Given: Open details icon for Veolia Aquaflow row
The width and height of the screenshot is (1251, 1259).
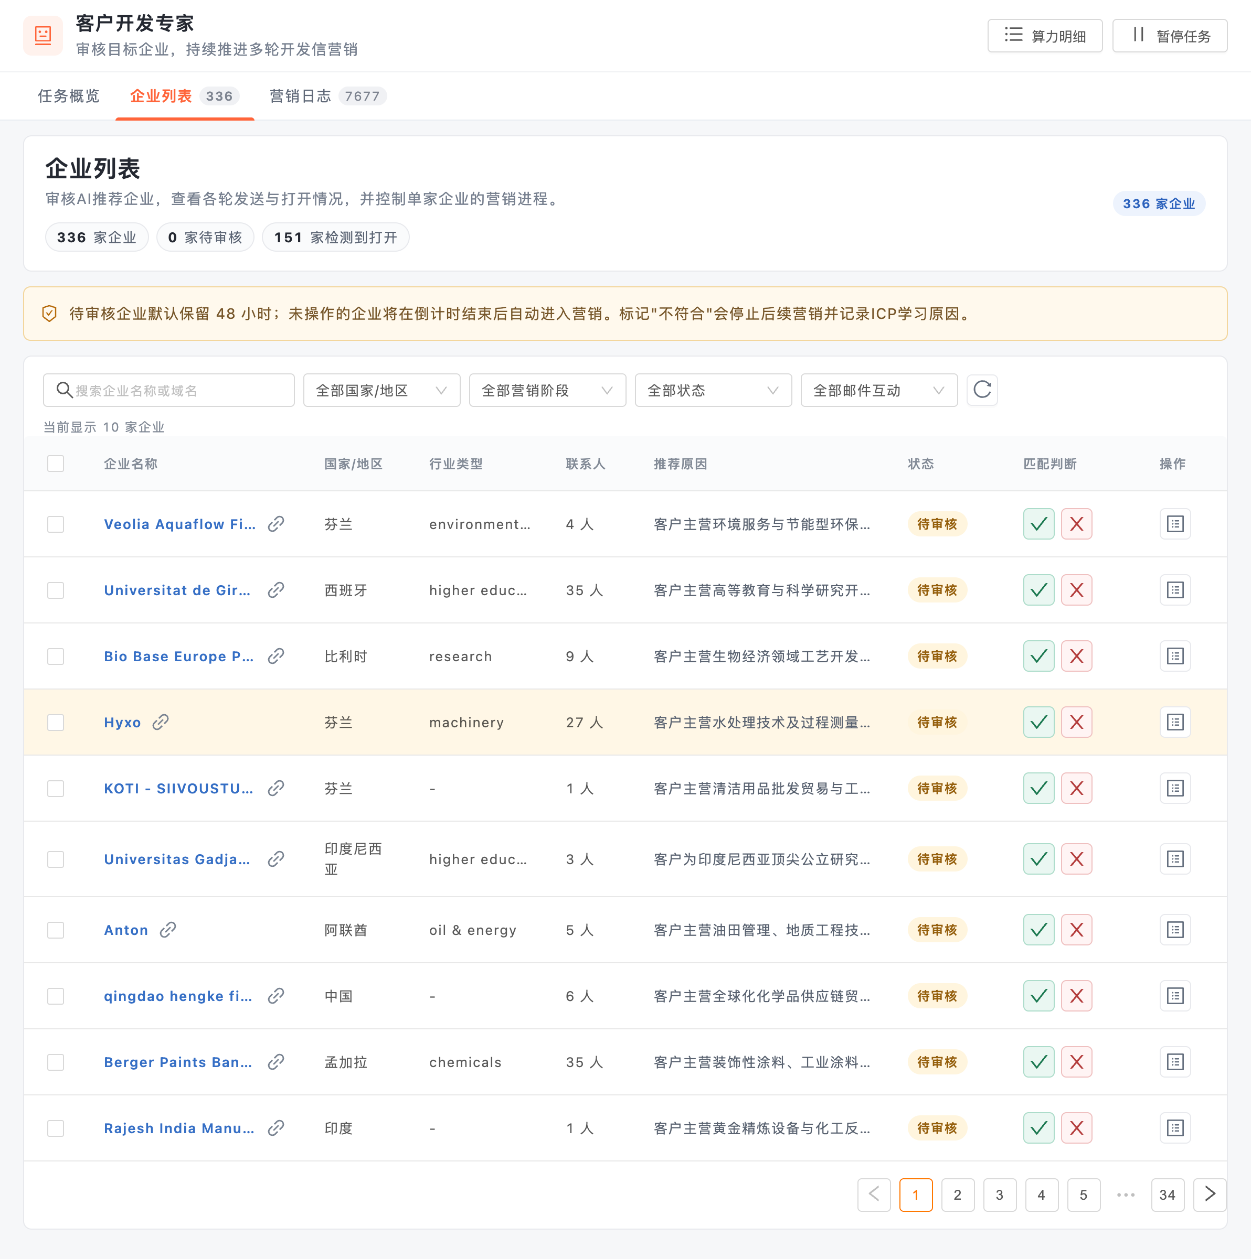Looking at the screenshot, I should 1175,524.
